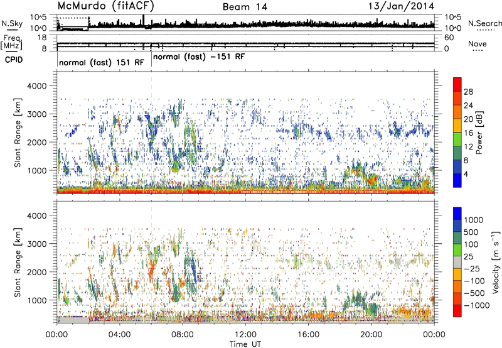The image size is (502, 348).
Task: Click the date "13/Jan/2014"
Action: (x=402, y=6)
